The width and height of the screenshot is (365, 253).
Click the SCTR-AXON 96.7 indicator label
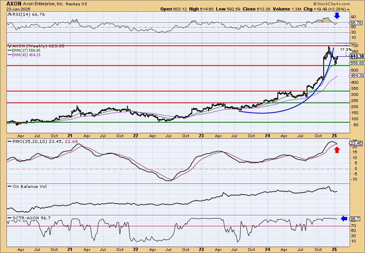[31, 218]
